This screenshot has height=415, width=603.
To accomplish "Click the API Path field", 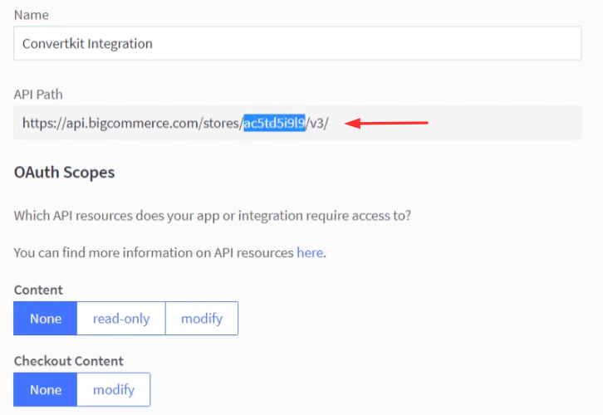I will point(297,123).
